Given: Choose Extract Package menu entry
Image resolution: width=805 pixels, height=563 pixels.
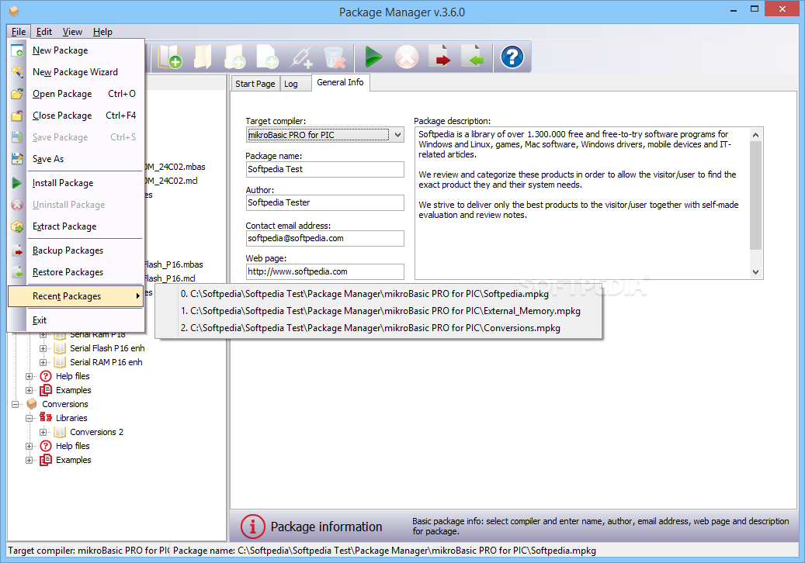Looking at the screenshot, I should [76, 226].
